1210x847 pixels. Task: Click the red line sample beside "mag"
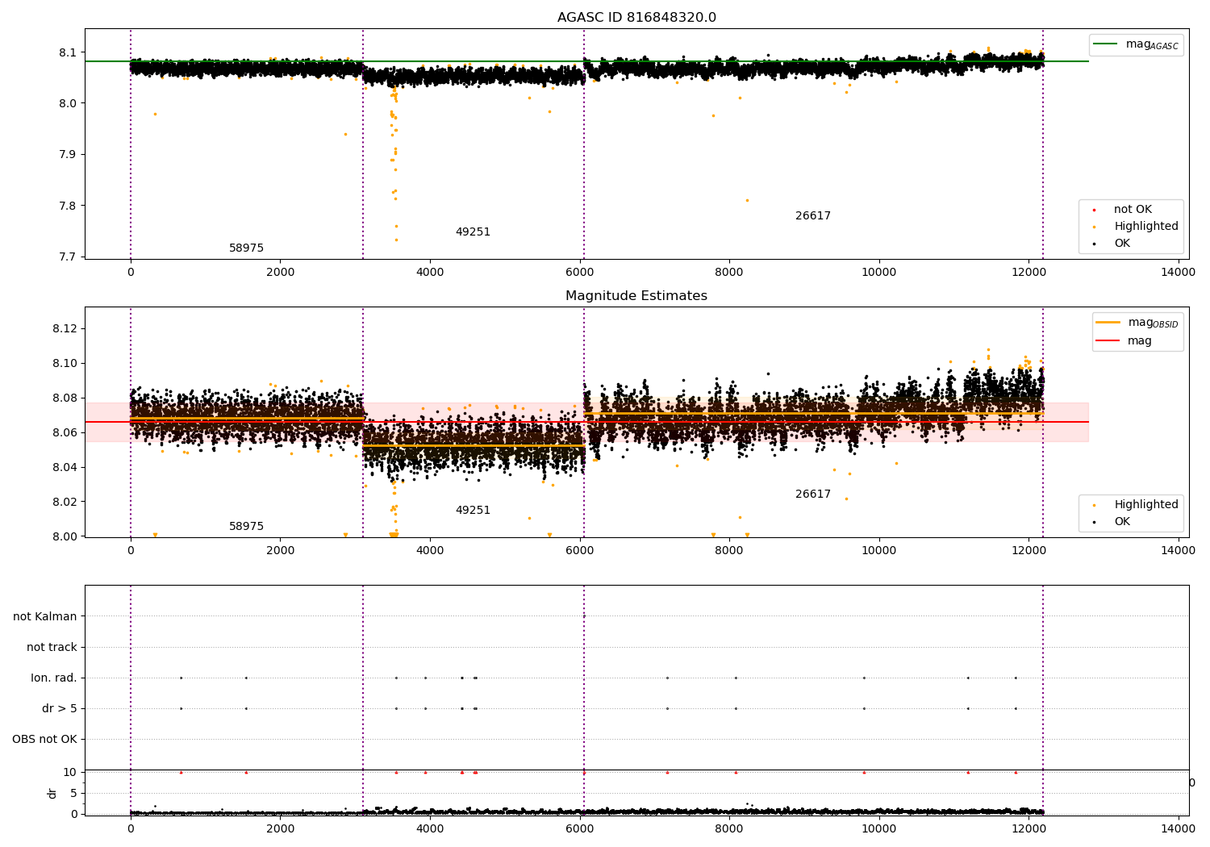pyautogui.click(x=1108, y=341)
